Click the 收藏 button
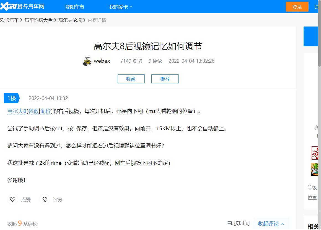 (x=131, y=79)
